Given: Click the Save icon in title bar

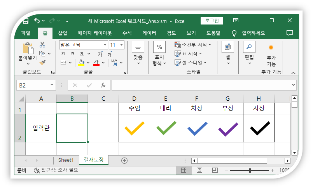Looking at the screenshot, I should click(26, 21).
